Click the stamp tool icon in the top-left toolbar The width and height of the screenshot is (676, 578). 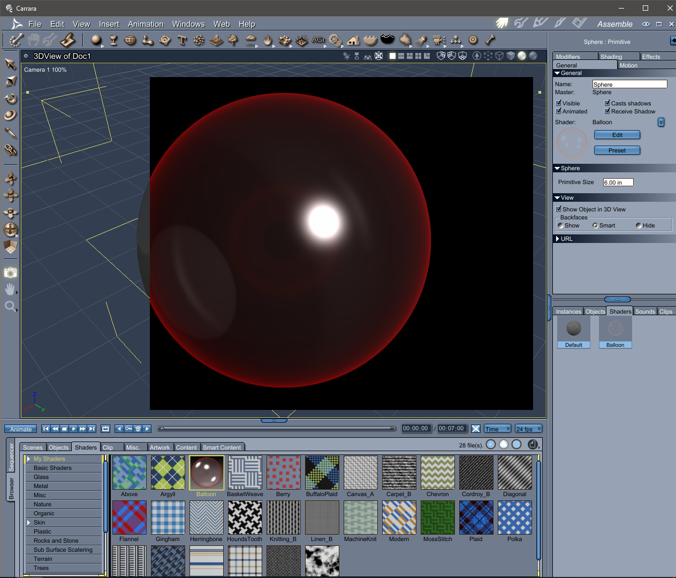tap(67, 40)
